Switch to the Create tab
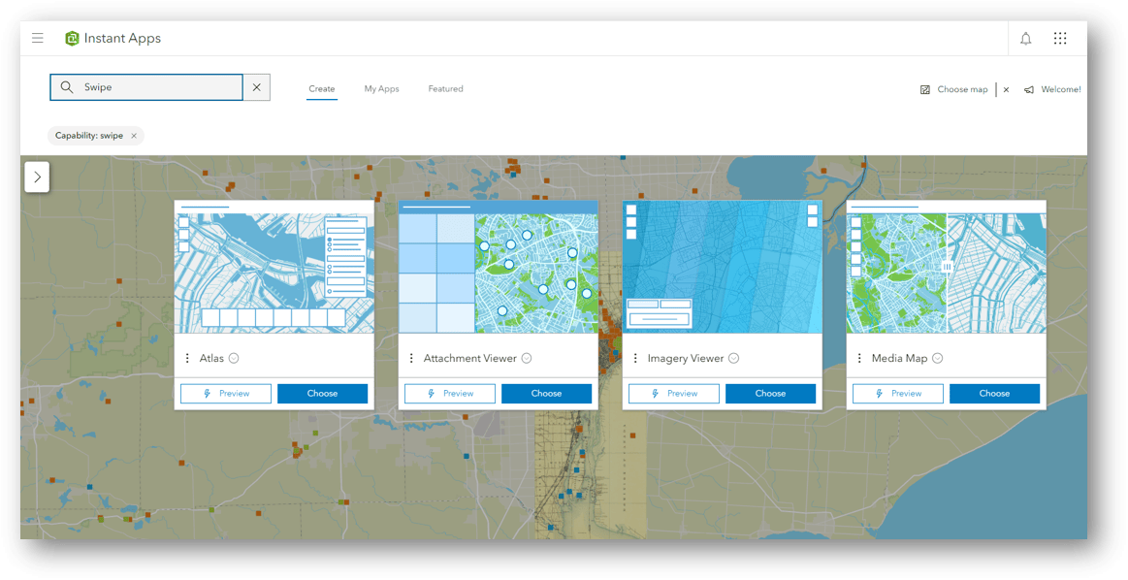Screen dimensions: 1128x580 point(322,88)
